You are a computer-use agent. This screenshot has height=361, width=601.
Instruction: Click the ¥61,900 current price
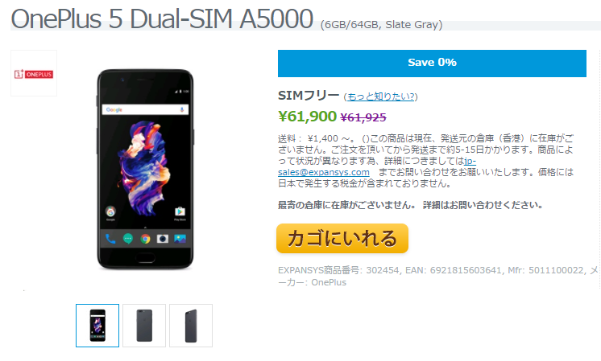[308, 117]
